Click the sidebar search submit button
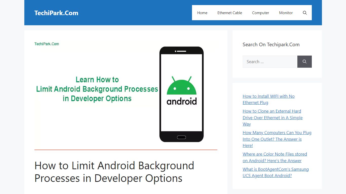 304,62
